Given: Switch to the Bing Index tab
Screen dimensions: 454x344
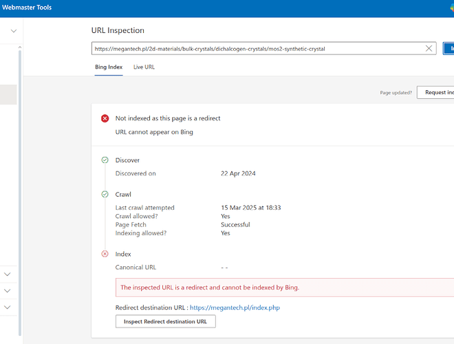Looking at the screenshot, I should (x=109, y=67).
